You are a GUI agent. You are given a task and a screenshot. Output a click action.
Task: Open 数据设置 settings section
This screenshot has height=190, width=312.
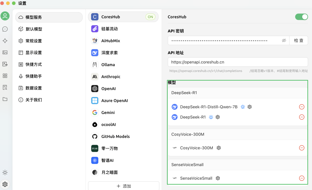tap(49, 88)
